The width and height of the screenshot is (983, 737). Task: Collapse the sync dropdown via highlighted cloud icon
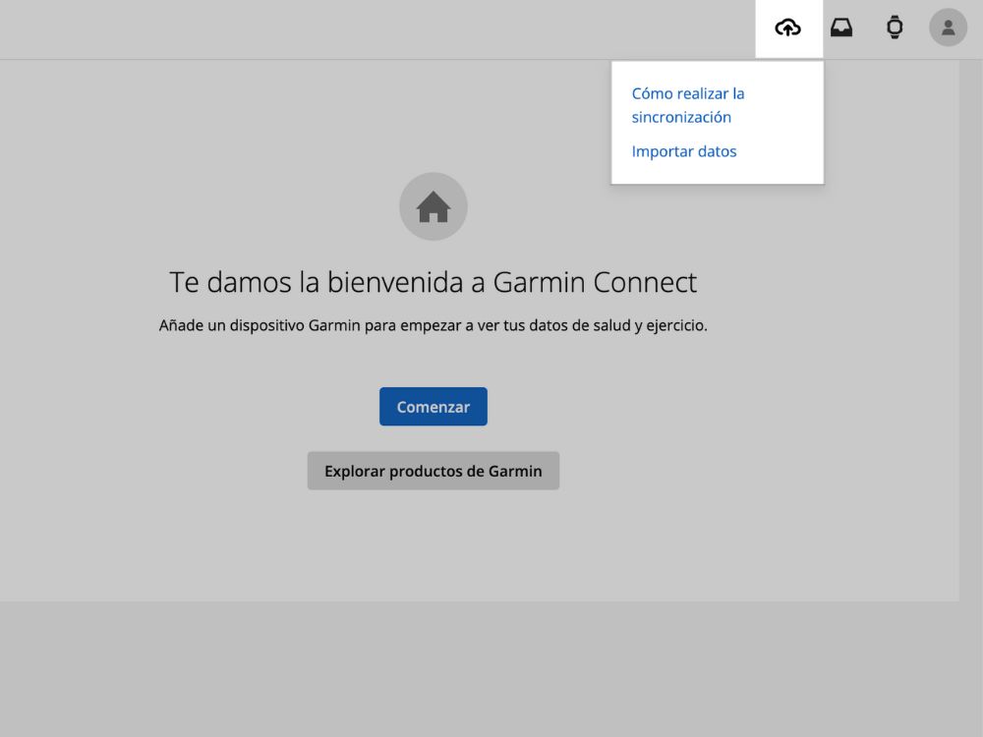(x=788, y=28)
